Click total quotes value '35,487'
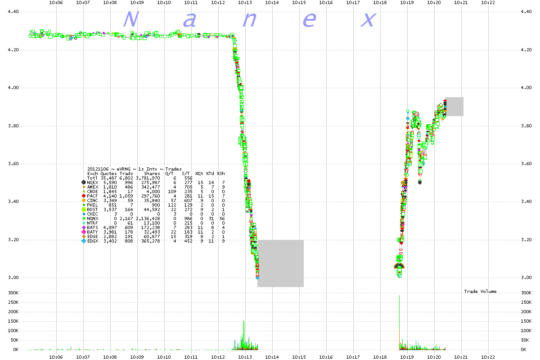The width and height of the screenshot is (540, 360). [109, 178]
